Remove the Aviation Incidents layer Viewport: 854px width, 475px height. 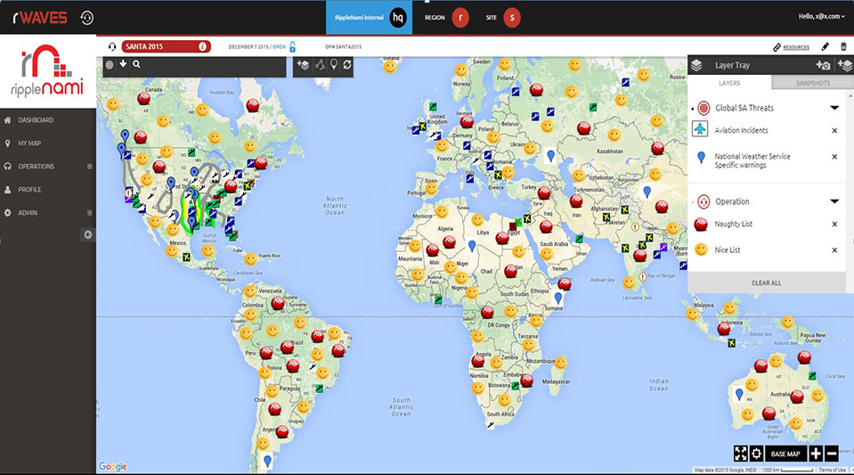point(834,130)
